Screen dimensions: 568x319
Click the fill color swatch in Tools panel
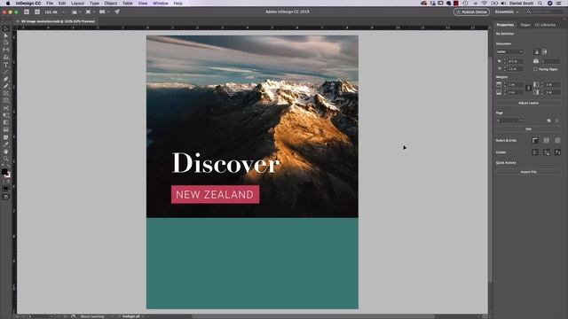(4, 172)
